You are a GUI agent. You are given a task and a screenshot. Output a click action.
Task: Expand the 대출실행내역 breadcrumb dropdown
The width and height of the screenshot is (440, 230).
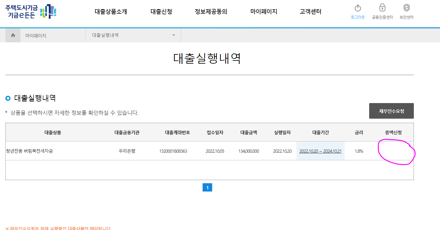[x=173, y=35]
